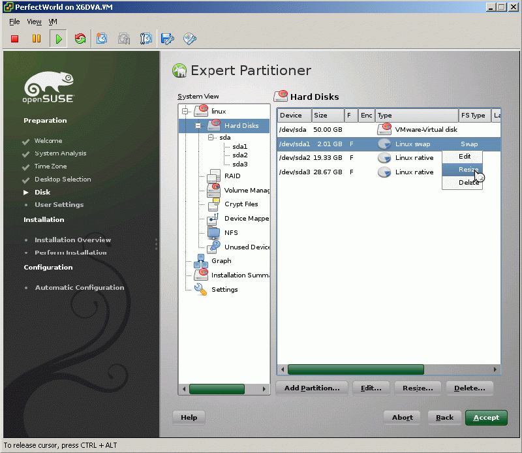The image size is (522, 453).
Task: Select sda3 in the System View tree
Action: 239,164
